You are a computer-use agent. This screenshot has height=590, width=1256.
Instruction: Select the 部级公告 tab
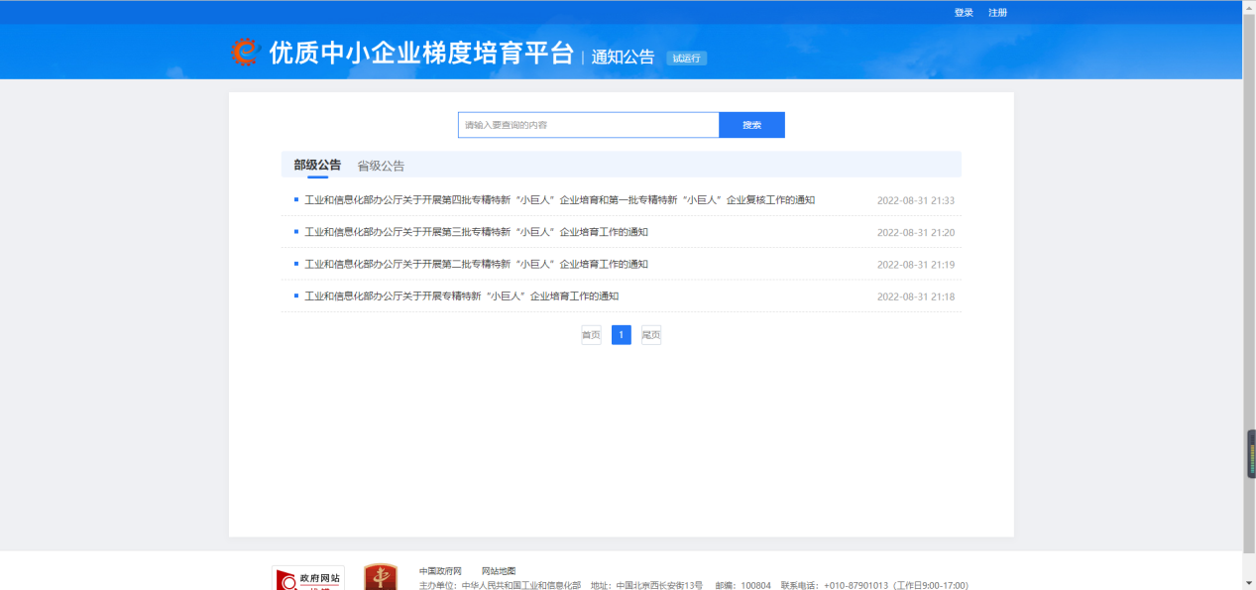pyautogui.click(x=317, y=165)
